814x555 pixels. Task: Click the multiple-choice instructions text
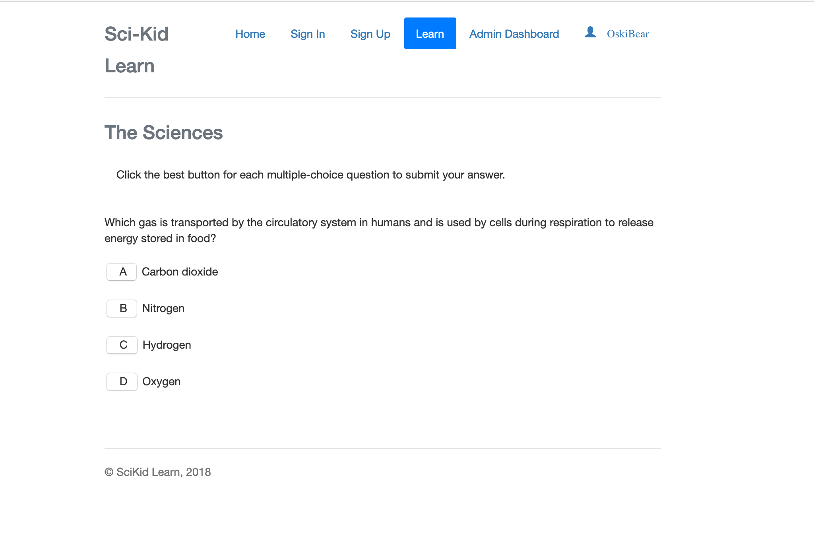(x=310, y=175)
